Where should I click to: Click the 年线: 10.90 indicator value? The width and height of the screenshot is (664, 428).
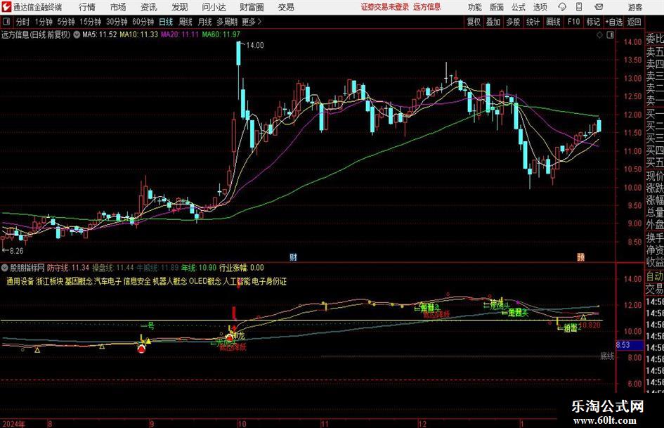click(199, 268)
